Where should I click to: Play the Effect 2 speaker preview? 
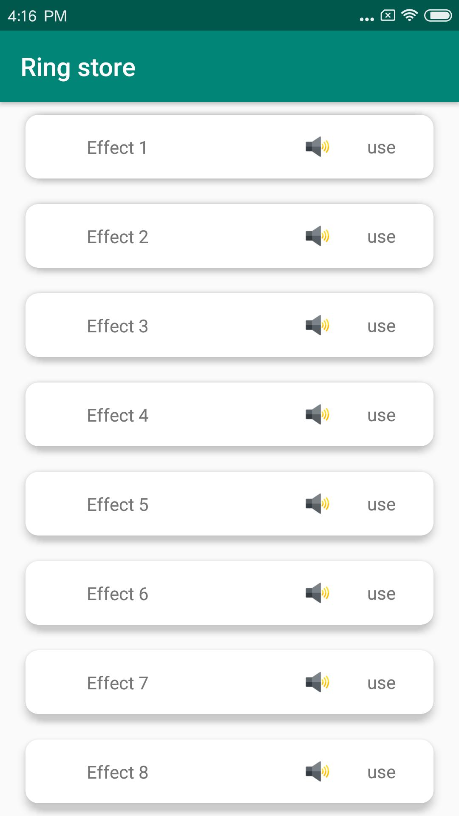tap(317, 236)
